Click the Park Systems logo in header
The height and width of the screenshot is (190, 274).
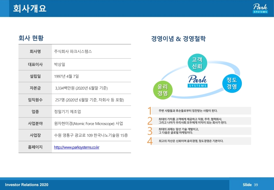pos(260,8)
